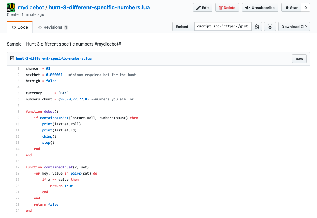The width and height of the screenshot is (317, 218).
Task: Click the "ching()" call
Action: click(x=49, y=137)
